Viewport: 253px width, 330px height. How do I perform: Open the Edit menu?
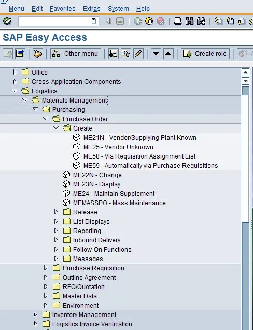pos(37,9)
